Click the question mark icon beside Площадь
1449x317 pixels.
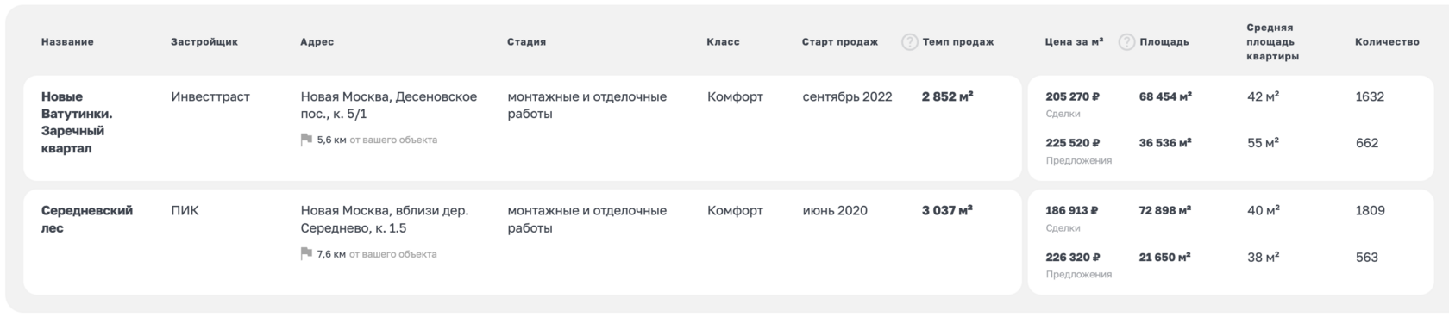[x=1126, y=41]
